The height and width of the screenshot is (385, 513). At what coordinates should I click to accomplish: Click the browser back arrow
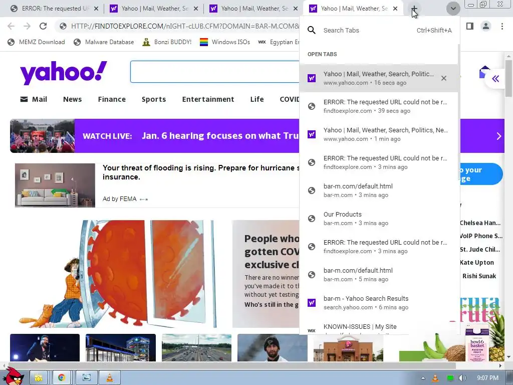[x=11, y=26]
